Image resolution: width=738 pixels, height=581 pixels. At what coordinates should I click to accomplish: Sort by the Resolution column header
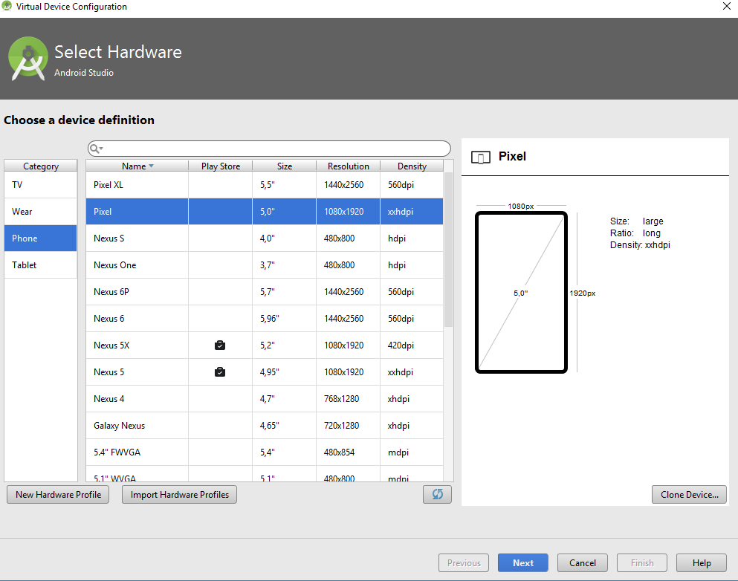click(x=349, y=166)
